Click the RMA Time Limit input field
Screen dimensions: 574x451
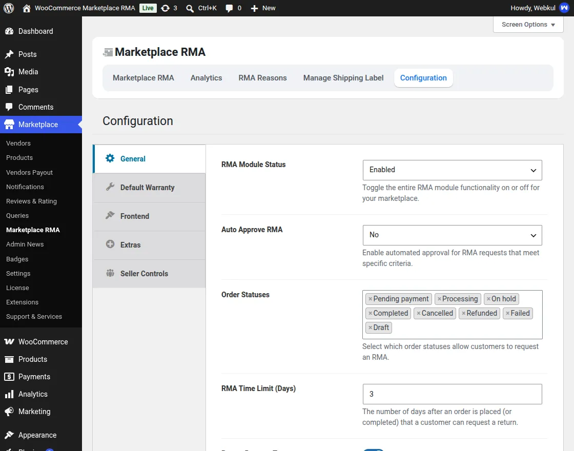point(452,394)
